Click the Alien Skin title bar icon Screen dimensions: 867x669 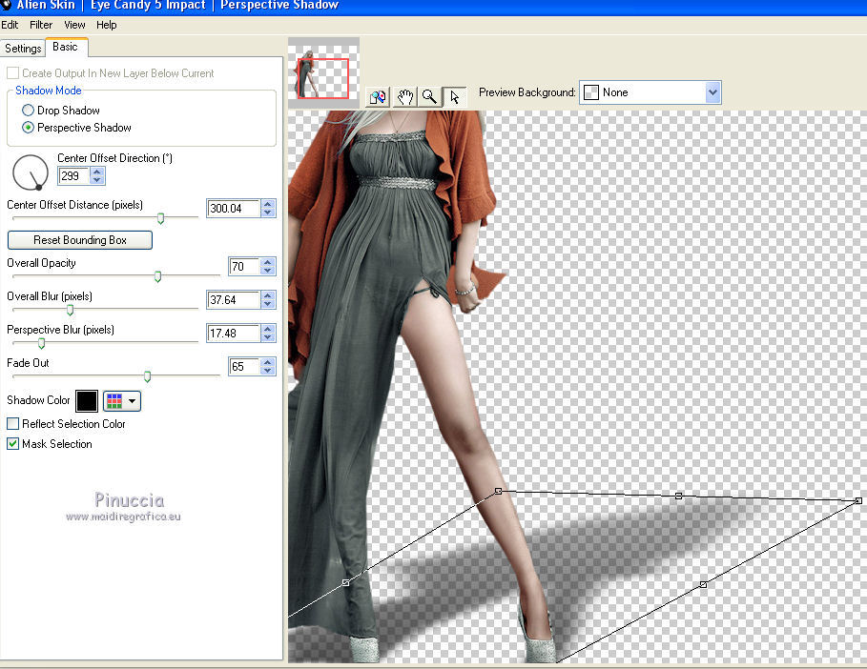pos(7,5)
